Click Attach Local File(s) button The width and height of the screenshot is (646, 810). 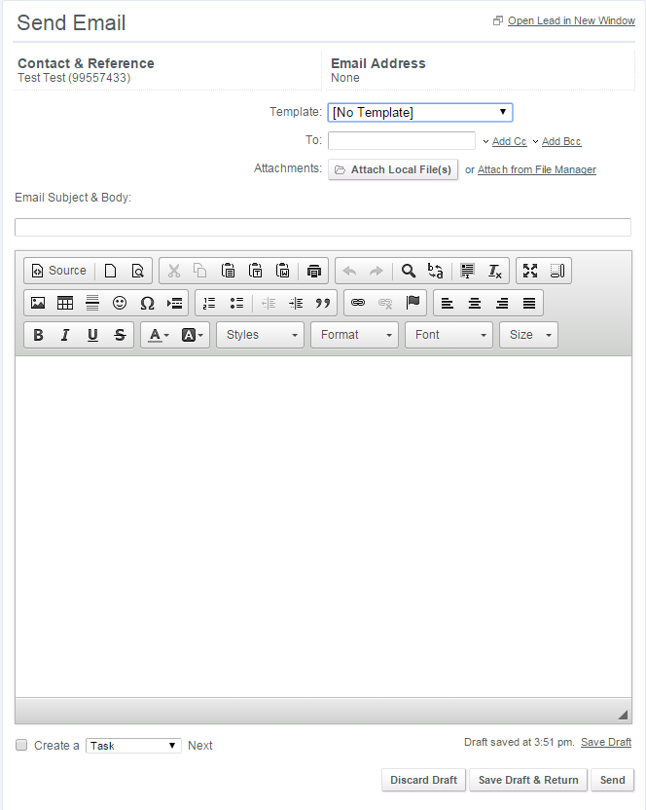393,169
